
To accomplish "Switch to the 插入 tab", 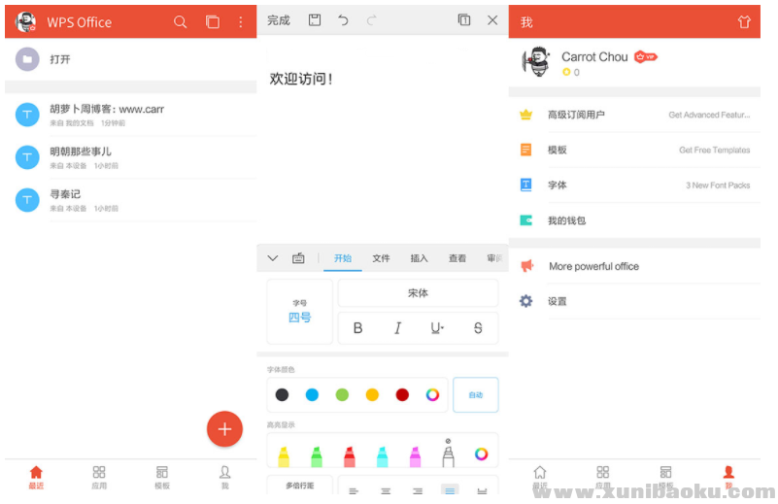I will [419, 258].
